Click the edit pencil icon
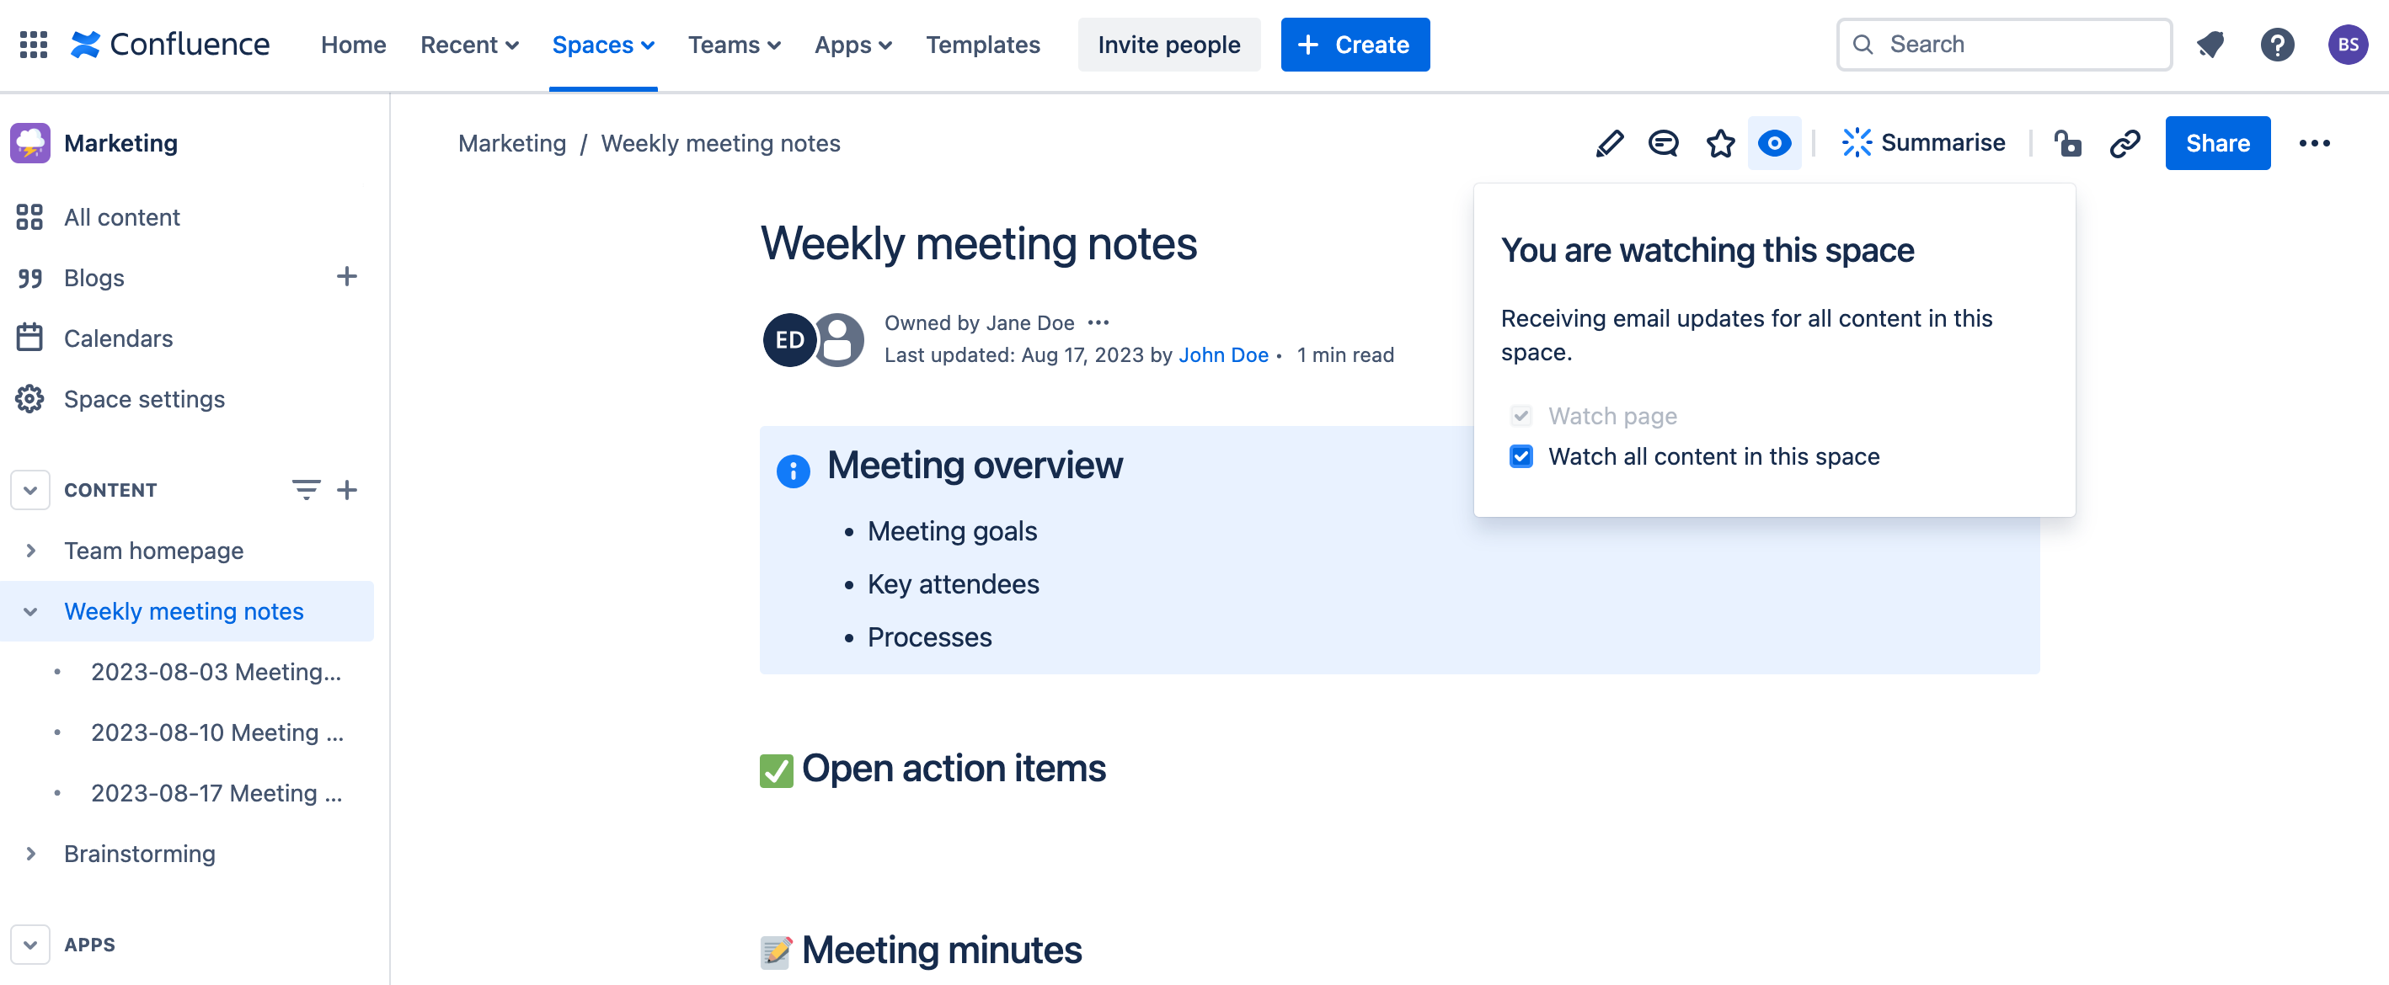Viewport: 2389px width, 985px height. 1609,143
